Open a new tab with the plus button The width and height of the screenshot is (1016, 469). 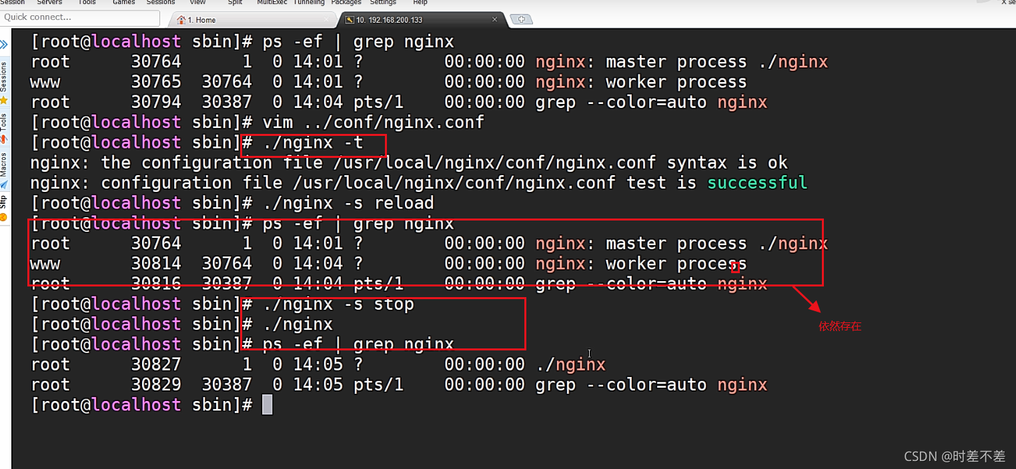tap(521, 19)
